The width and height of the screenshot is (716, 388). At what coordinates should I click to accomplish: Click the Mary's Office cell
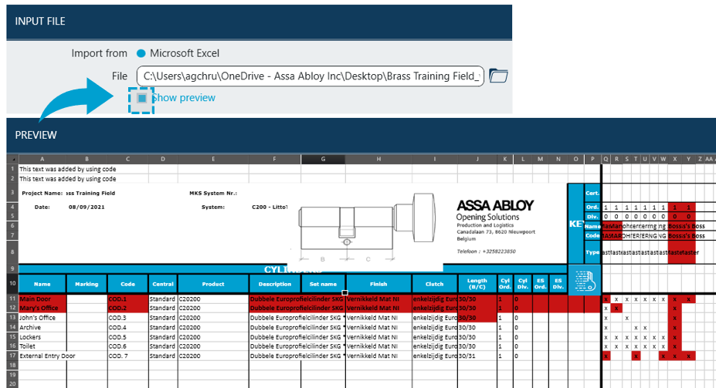coord(42,308)
